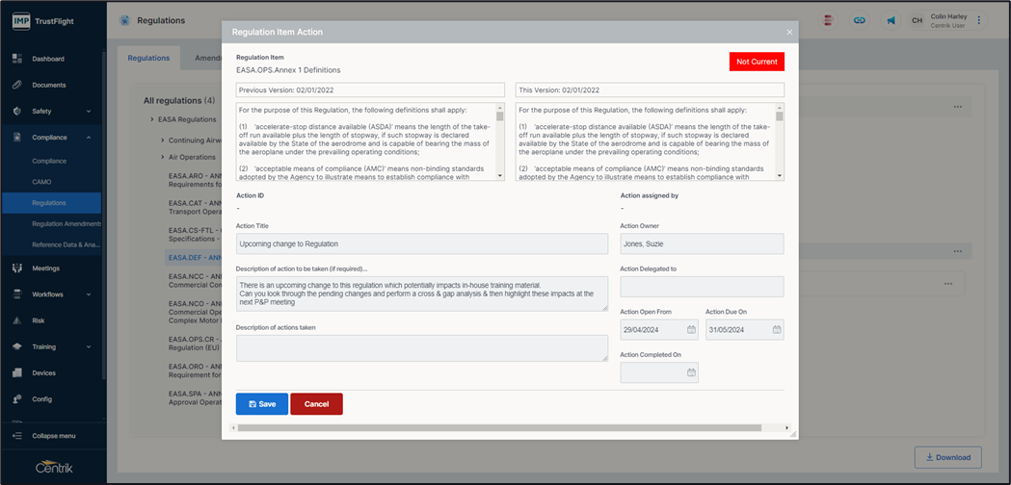Open calendar for Action Due On
This screenshot has height=485, width=1011.
(777, 330)
